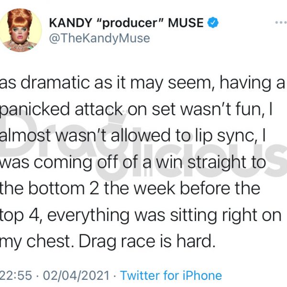
Task: Click the sentence "Drag race is hard."
Action: (147, 242)
